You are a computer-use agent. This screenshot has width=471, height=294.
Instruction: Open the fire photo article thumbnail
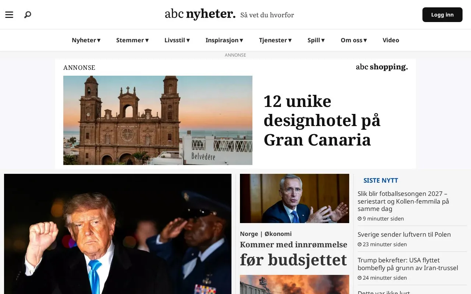tap(294, 284)
